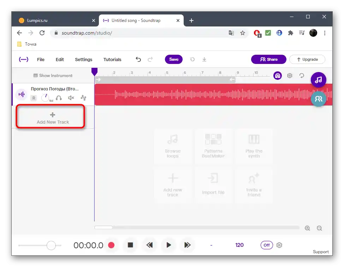
Task: Open timeline settings gear icon
Action: pos(290,76)
